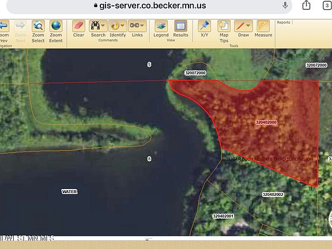Viewport: 332px width, 249px height.
Task: Enable Map Tips tool
Action: point(224,26)
